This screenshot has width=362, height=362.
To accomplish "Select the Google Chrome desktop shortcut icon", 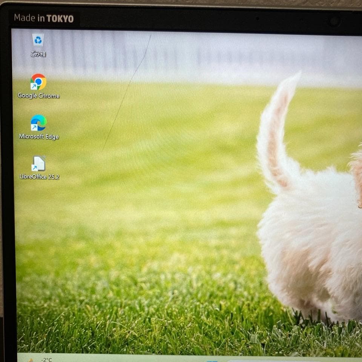I will point(38,81).
